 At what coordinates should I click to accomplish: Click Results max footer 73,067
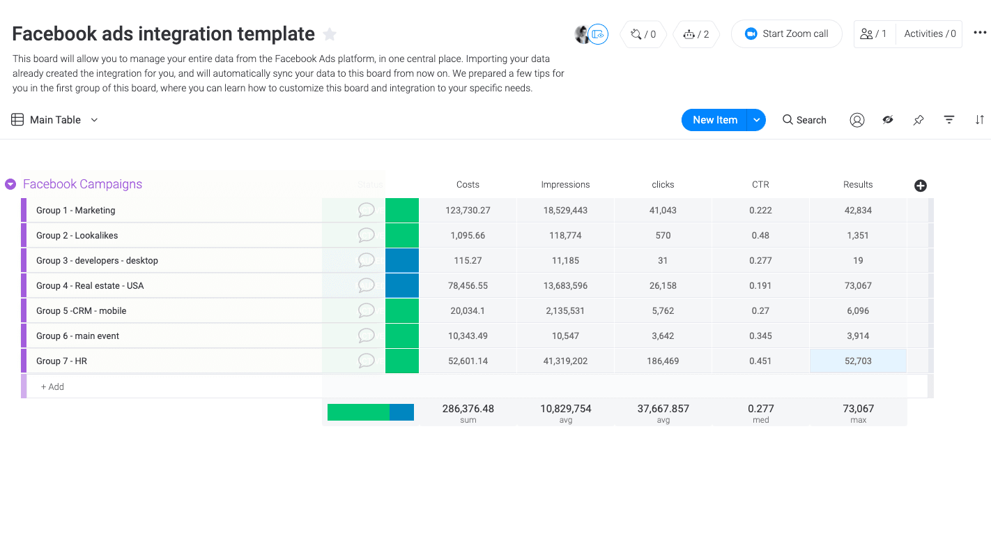click(x=858, y=413)
